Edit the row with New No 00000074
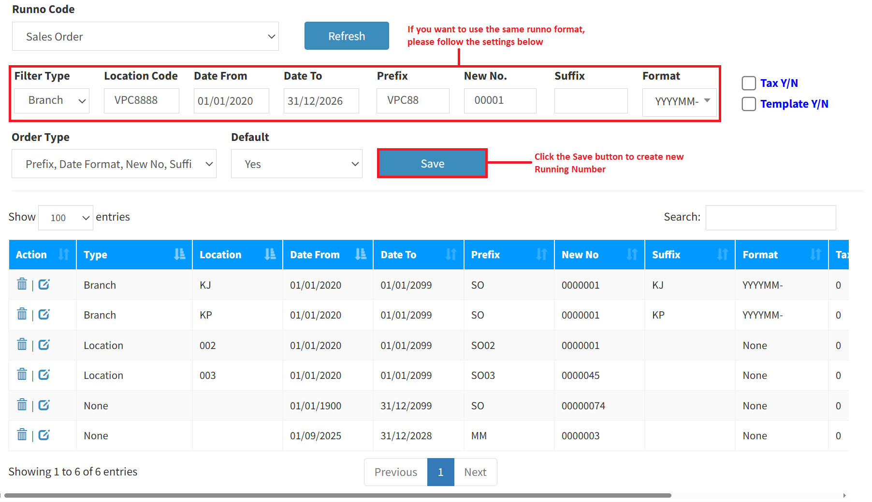 tap(44, 405)
